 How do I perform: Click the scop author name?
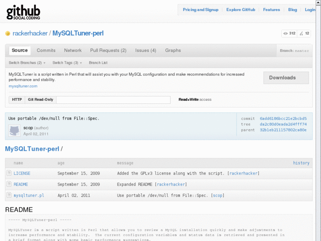pyautogui.click(x=28, y=128)
